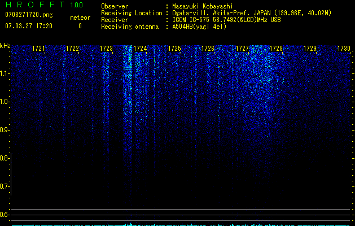Viewport: 355px width, 226px height.
Task: Click the Ogata-vill. Akita-Pref. JAPAN location text
Action: tap(252, 13)
